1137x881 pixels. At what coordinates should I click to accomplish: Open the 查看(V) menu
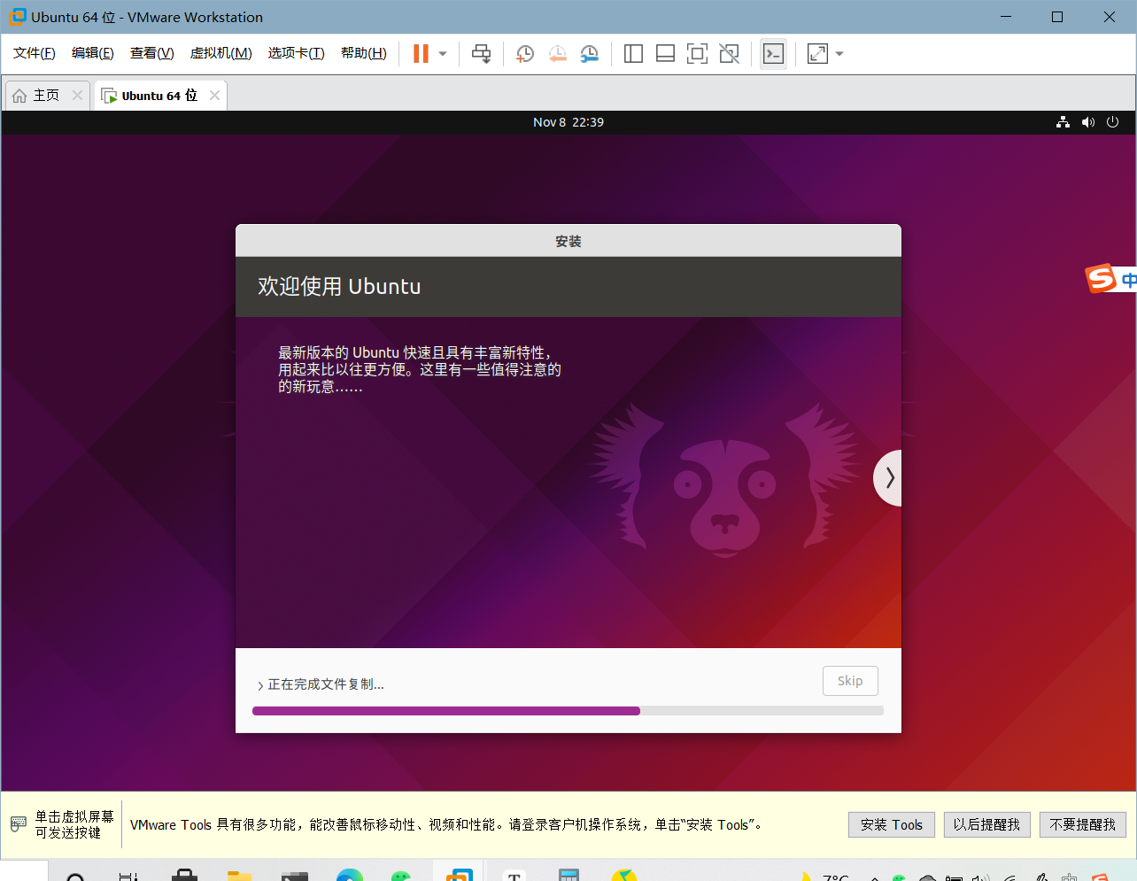coord(152,53)
